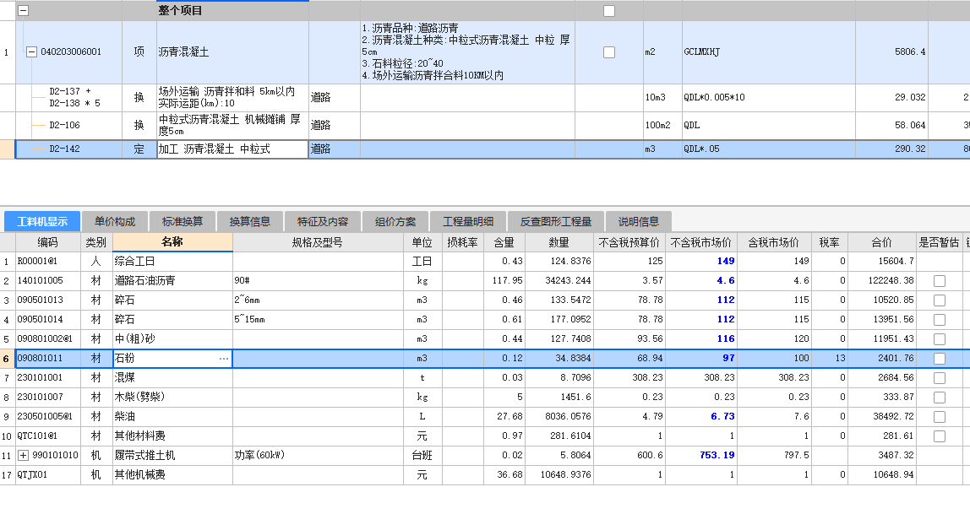Click the 整个项目 header row label
Viewport: 970px width, 514px height.
coord(180,10)
